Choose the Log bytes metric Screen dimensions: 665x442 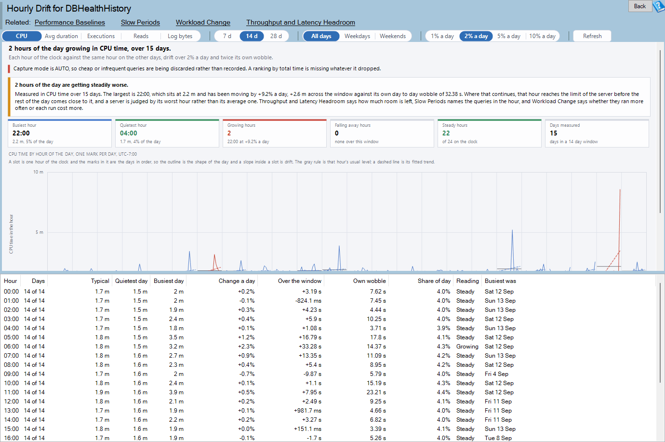(x=180, y=36)
